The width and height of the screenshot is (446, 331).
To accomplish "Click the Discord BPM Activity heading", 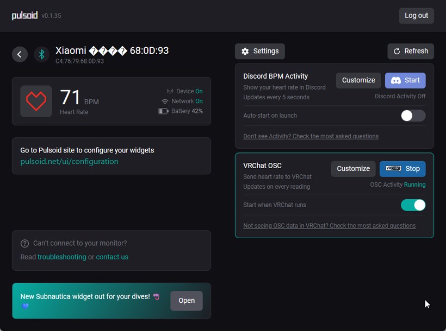I will (x=276, y=76).
